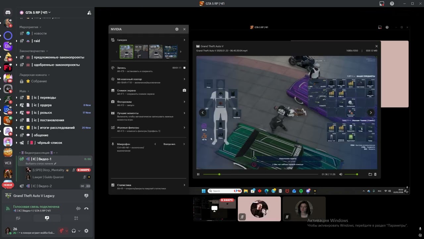Viewport: 424px width, 239px height.
Task: Select the 01:10 gallery thumbnail
Action: 141,51
